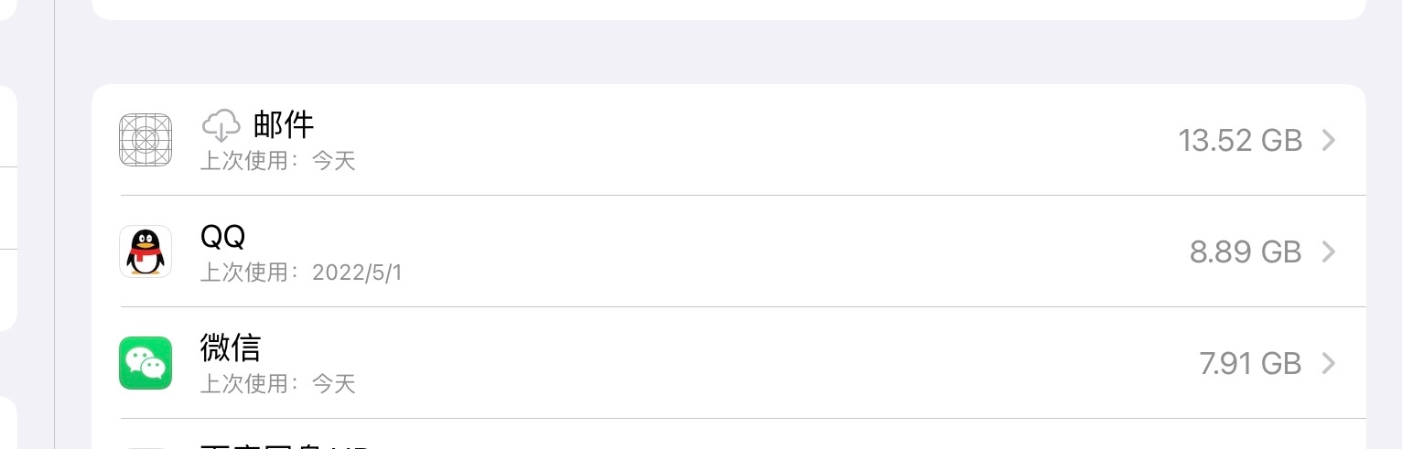Expand the QQ row chevron arrow
This screenshot has height=449, width=1402.
(1329, 251)
